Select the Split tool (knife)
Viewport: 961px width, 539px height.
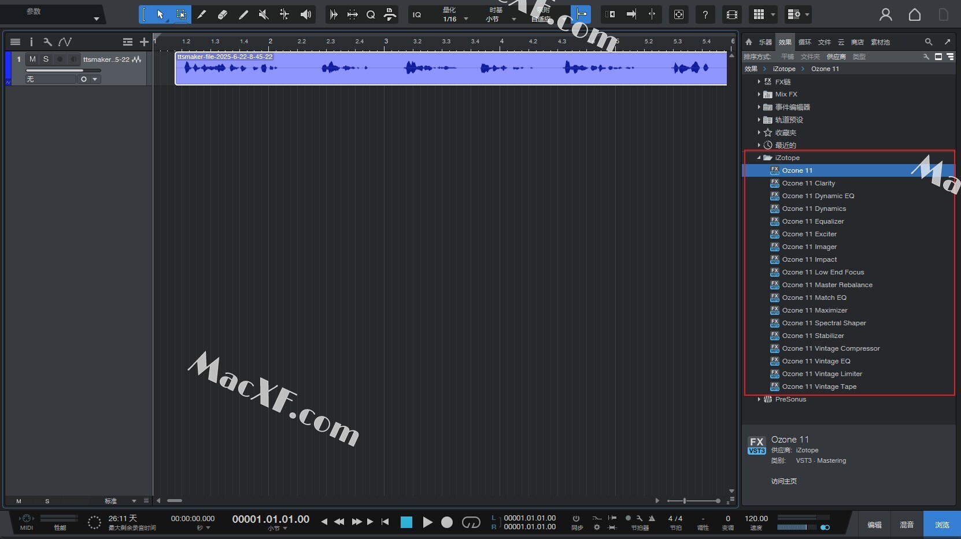pyautogui.click(x=201, y=14)
